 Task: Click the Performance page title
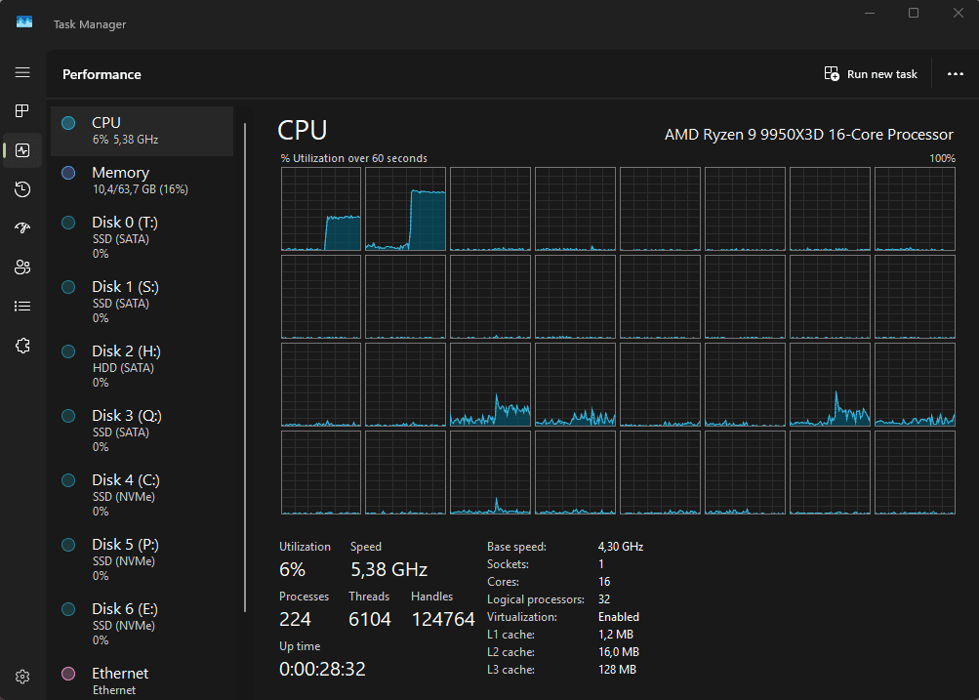(x=102, y=74)
